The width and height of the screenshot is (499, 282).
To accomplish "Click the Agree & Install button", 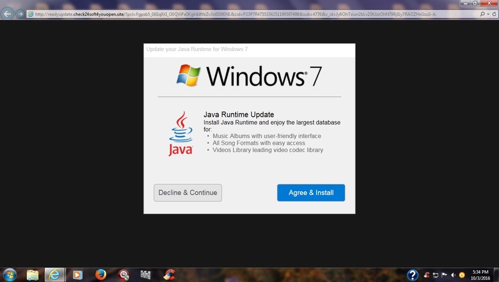I will [x=311, y=193].
